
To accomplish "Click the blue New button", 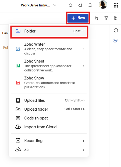I will pos(78,18).
